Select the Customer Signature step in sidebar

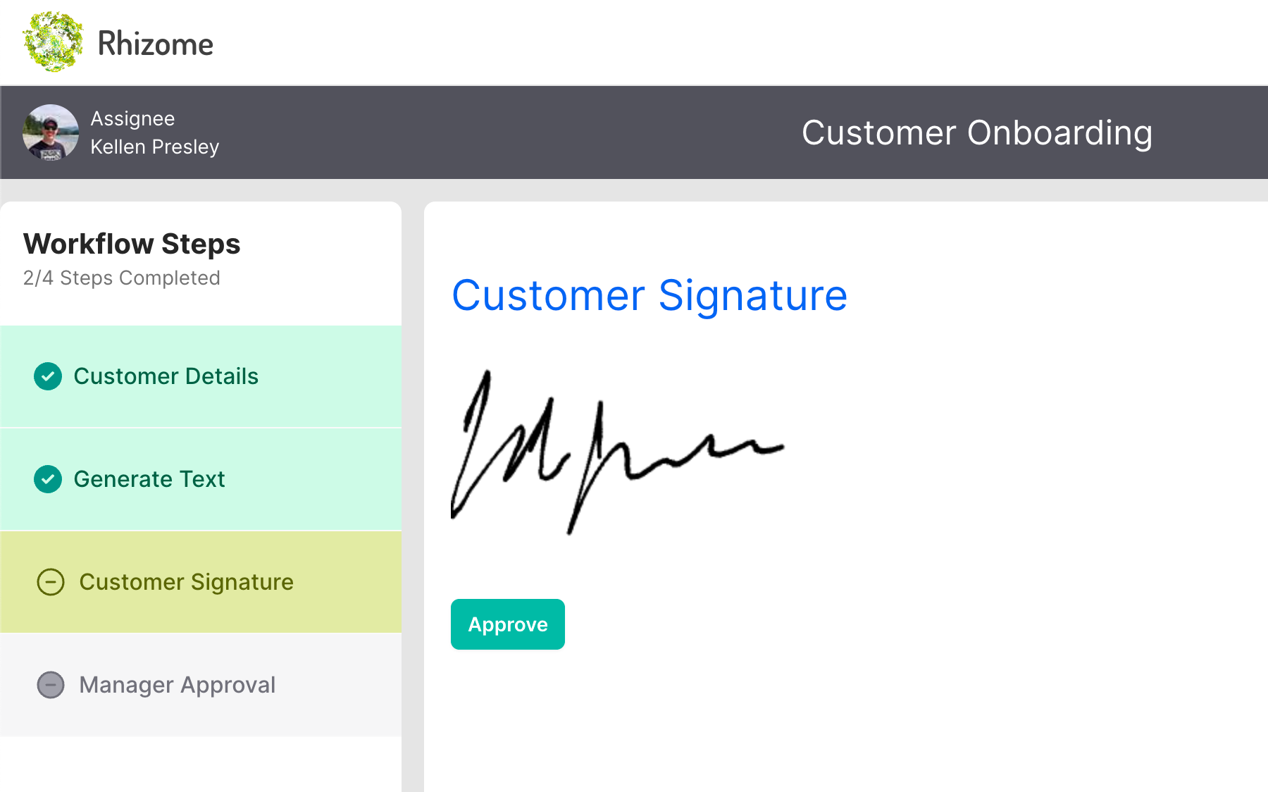click(x=186, y=582)
